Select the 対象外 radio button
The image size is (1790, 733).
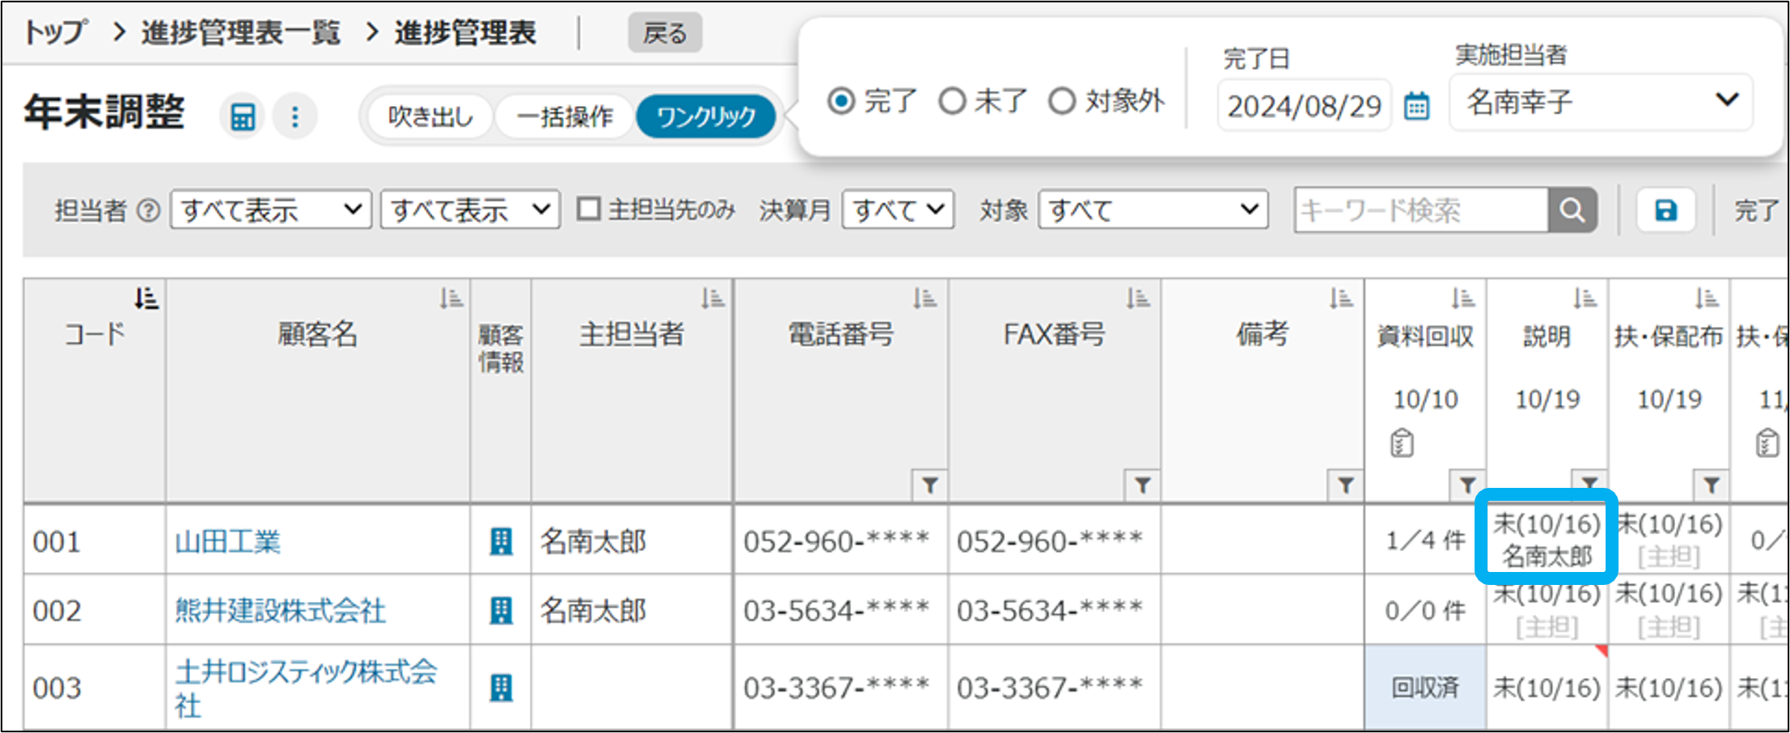[1061, 102]
